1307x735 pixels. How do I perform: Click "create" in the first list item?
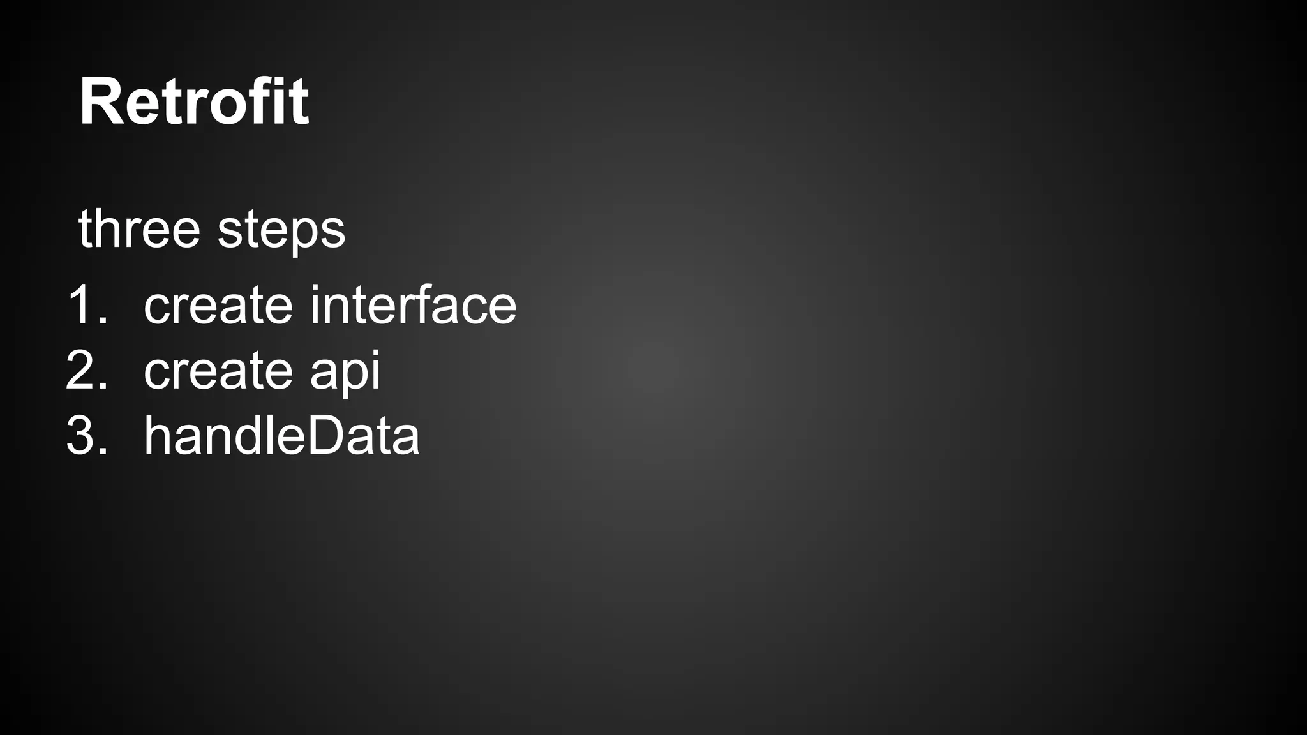coord(218,305)
